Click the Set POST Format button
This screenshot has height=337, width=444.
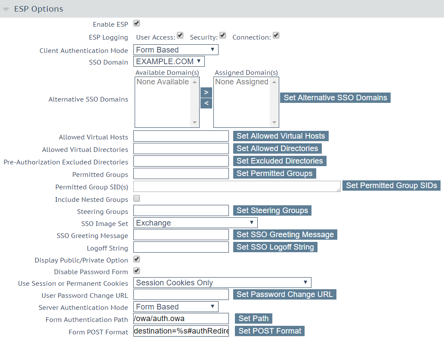(270, 331)
